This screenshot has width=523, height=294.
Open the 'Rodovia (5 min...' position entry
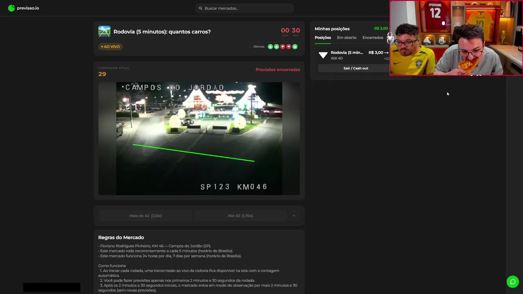pos(347,53)
